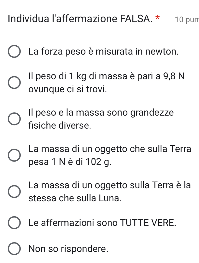Screen dimensions: 199x263
Task: Click the text line 'stessa che sulla Luna.'
Action: tap(75, 198)
